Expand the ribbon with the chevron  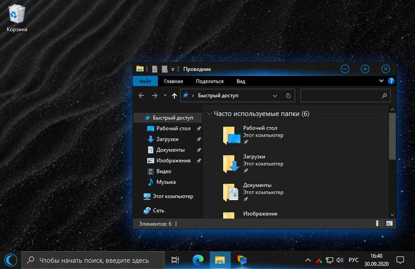381,81
